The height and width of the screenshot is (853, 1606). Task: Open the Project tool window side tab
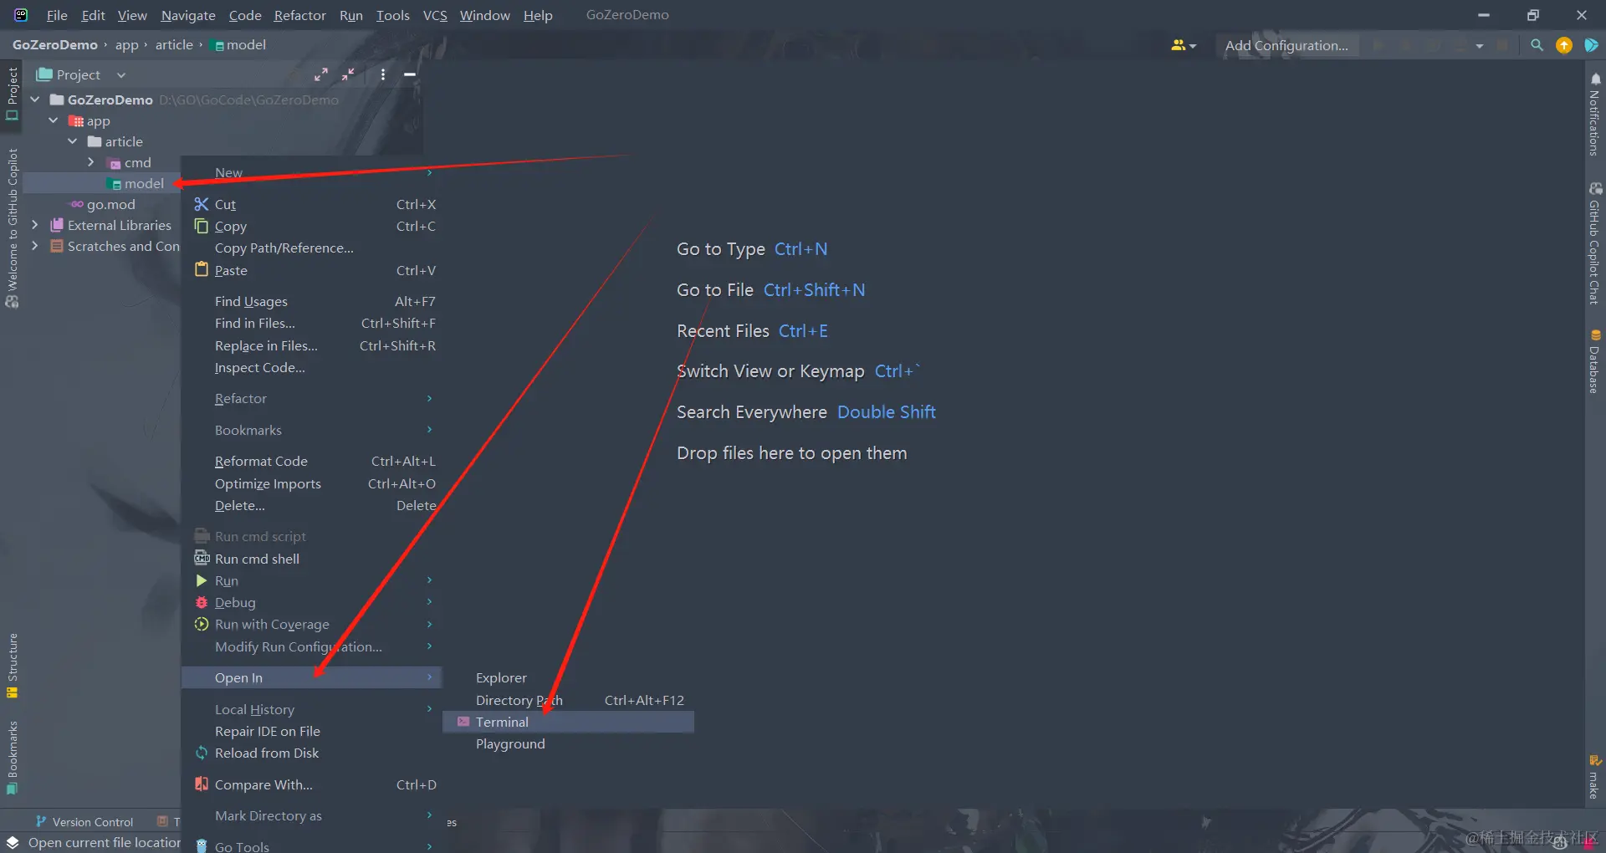pos(12,93)
